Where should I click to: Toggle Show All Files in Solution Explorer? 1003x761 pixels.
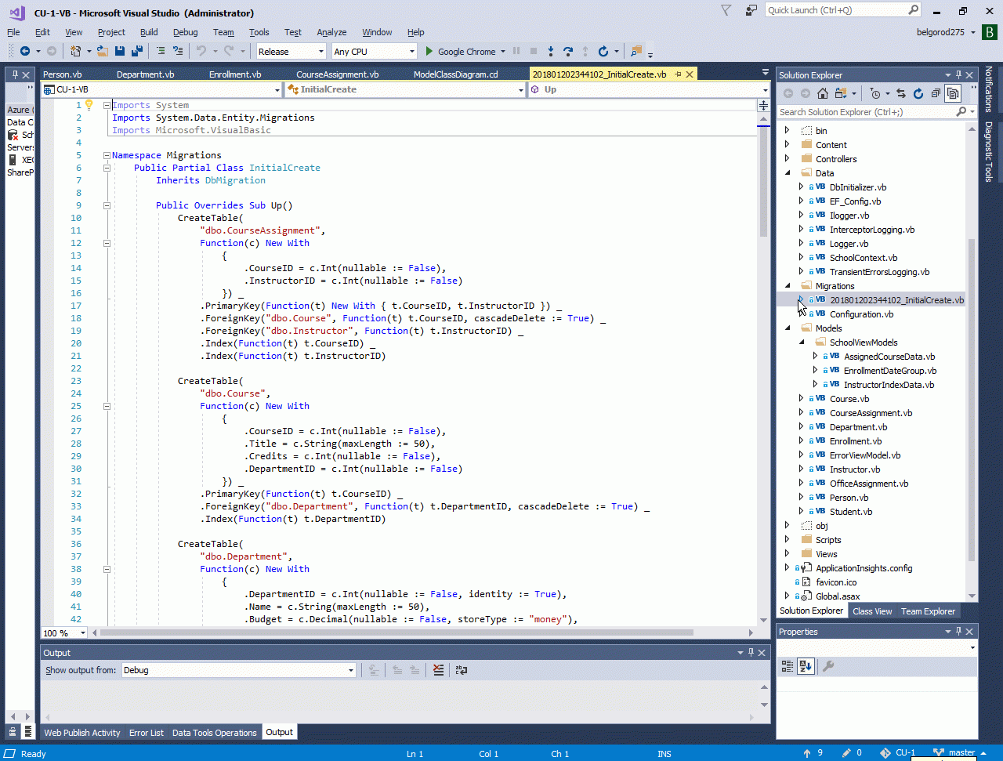coord(953,93)
